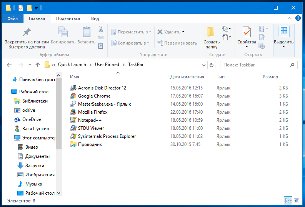Select Документы in the navigation pane
Image resolution: width=305 pixels, height=207 pixels.
click(x=33, y=156)
